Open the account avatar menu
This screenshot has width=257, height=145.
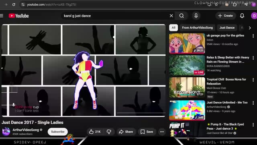coord(254,16)
